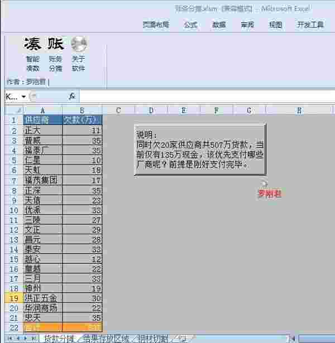335x343 pixels.
Task: Select row 1 header
Action: [x=14, y=120]
